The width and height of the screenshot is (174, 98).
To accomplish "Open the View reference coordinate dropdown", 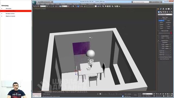I will click(x=64, y=6).
